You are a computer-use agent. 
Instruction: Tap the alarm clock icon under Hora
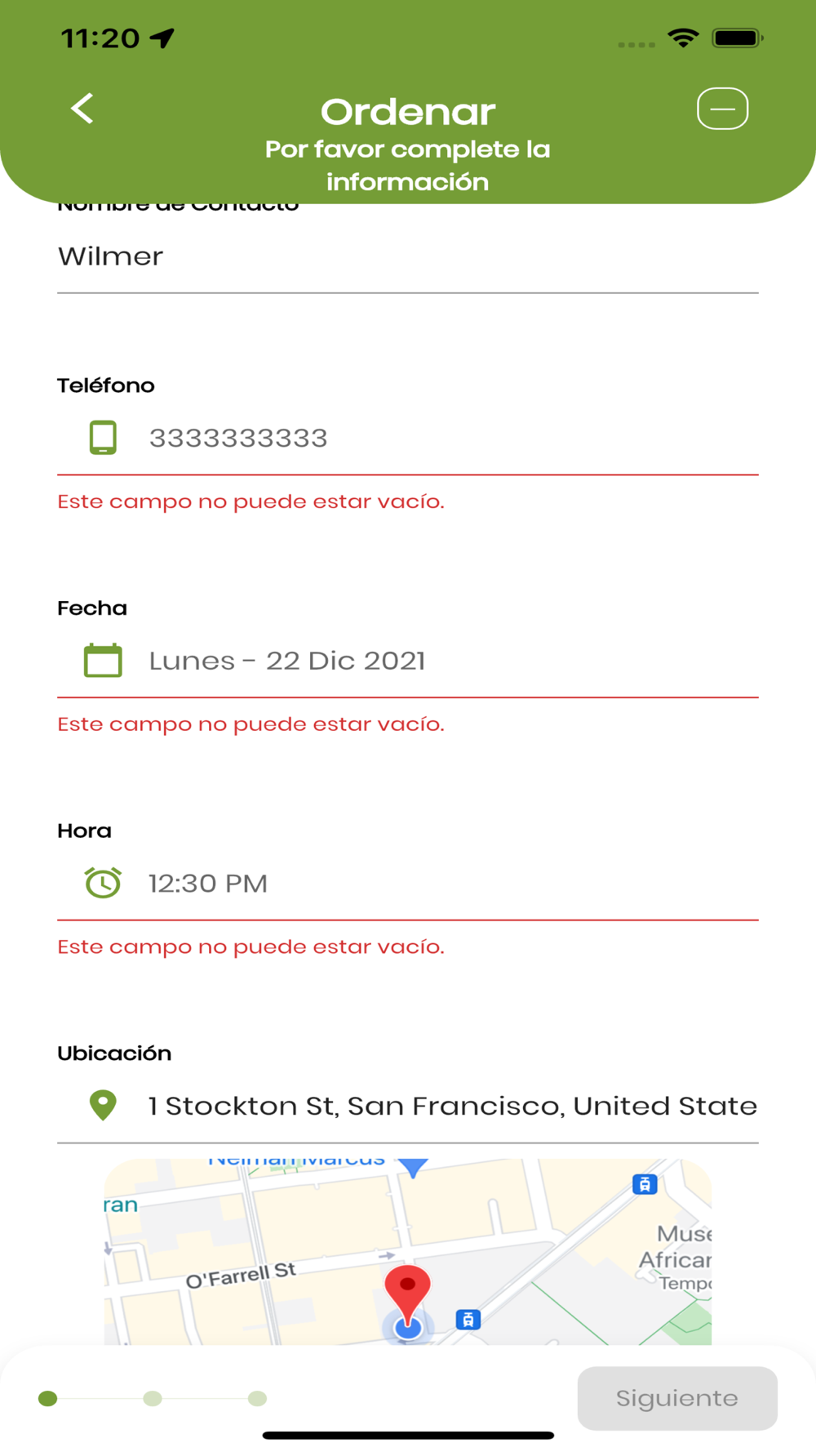coord(103,883)
